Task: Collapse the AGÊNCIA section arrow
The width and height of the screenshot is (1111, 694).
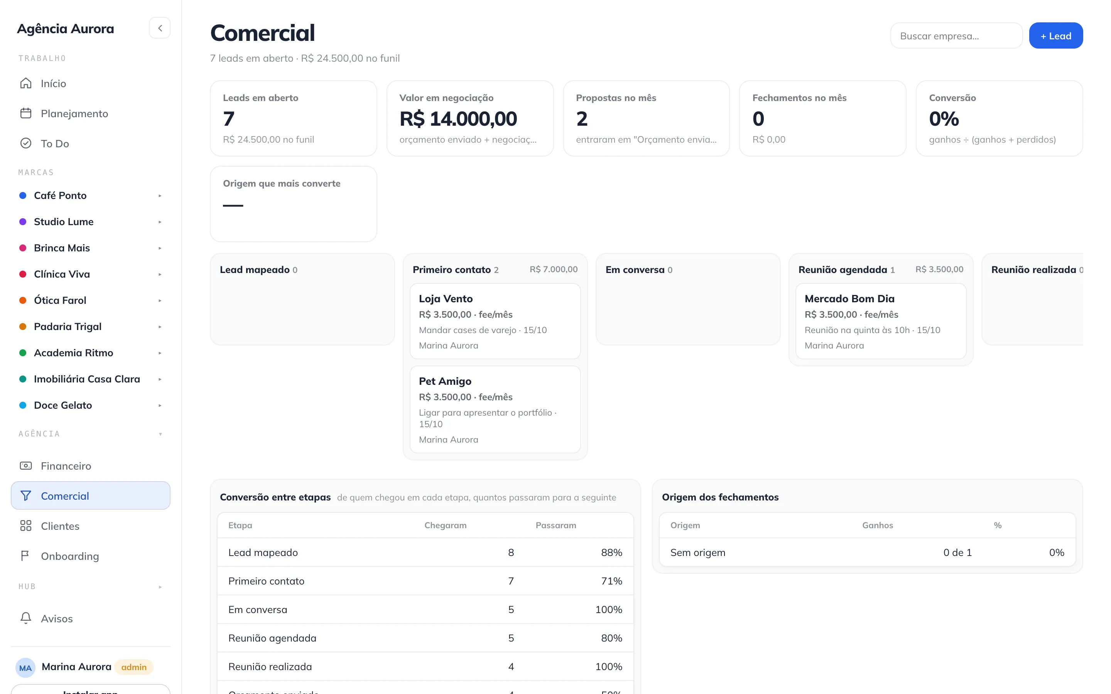Action: click(160, 434)
